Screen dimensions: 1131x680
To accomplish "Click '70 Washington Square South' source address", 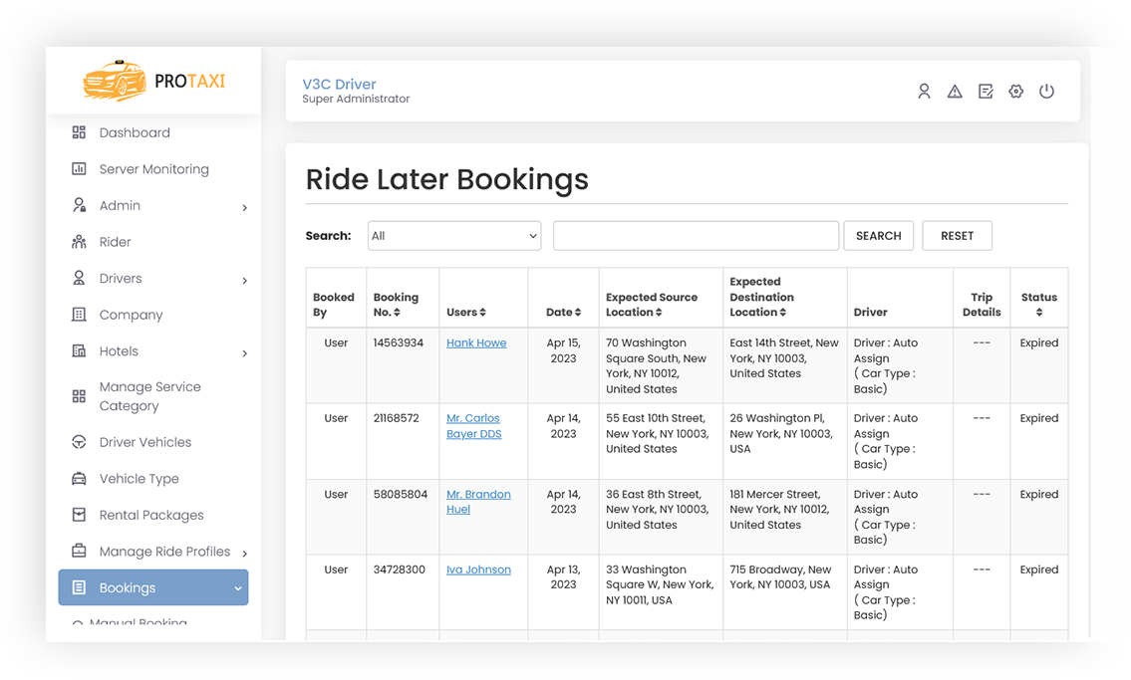I will pyautogui.click(x=657, y=366).
